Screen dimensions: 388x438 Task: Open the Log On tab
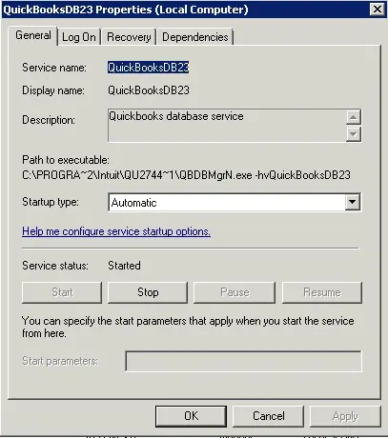coord(79,37)
